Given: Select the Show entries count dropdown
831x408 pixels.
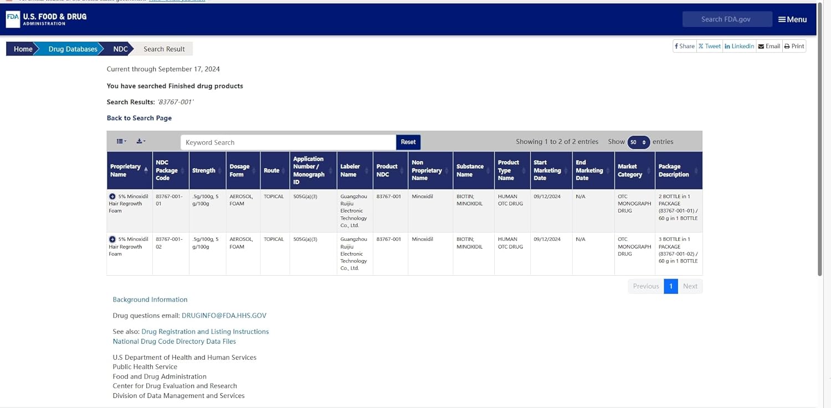Looking at the screenshot, I should tap(638, 142).
